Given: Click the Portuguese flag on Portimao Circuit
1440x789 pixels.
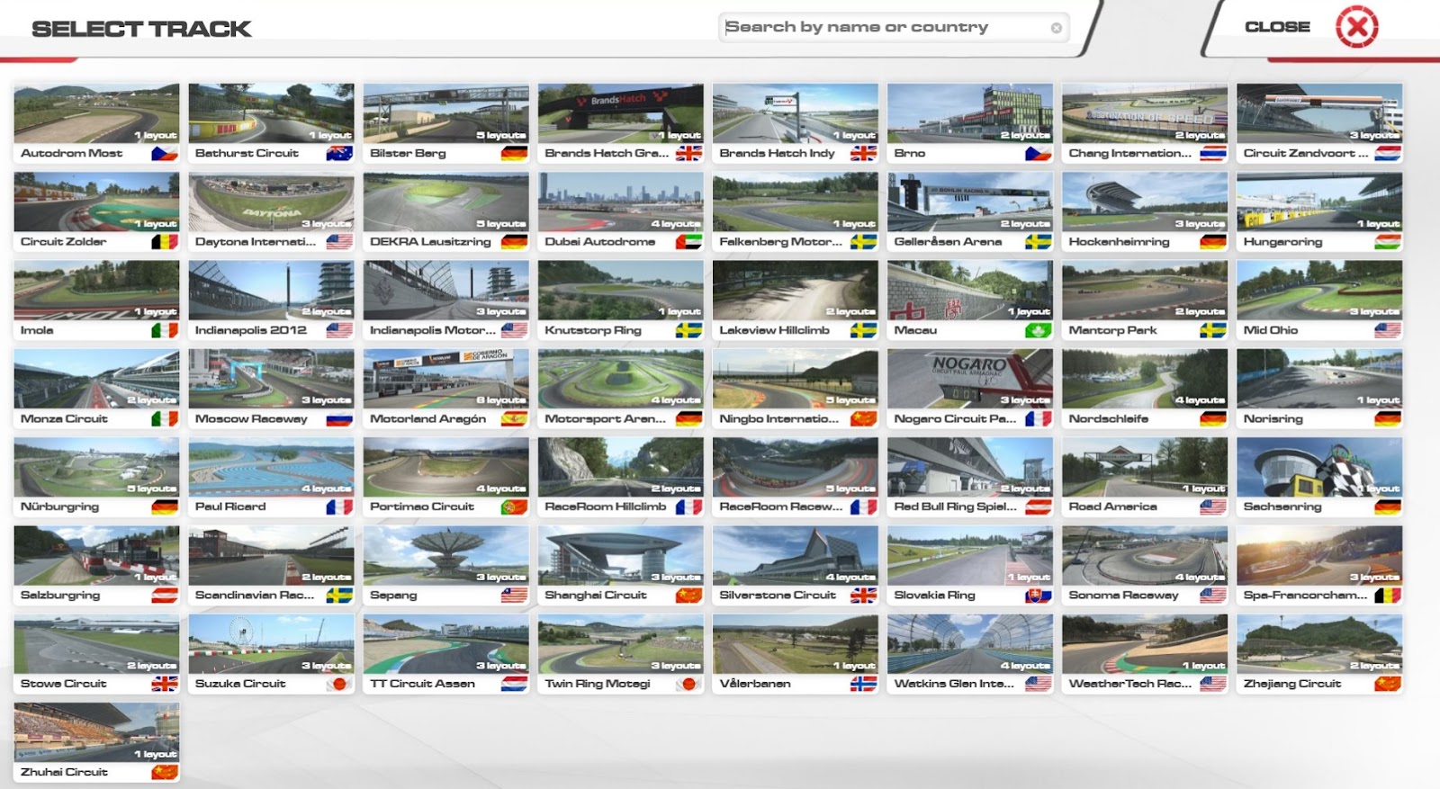Looking at the screenshot, I should pos(514,507).
